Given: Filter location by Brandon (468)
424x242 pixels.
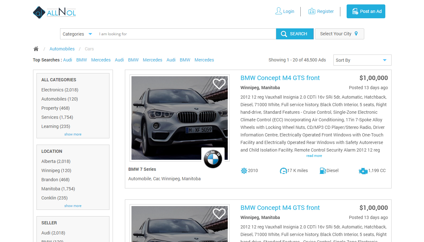Looking at the screenshot, I should pos(55,180).
